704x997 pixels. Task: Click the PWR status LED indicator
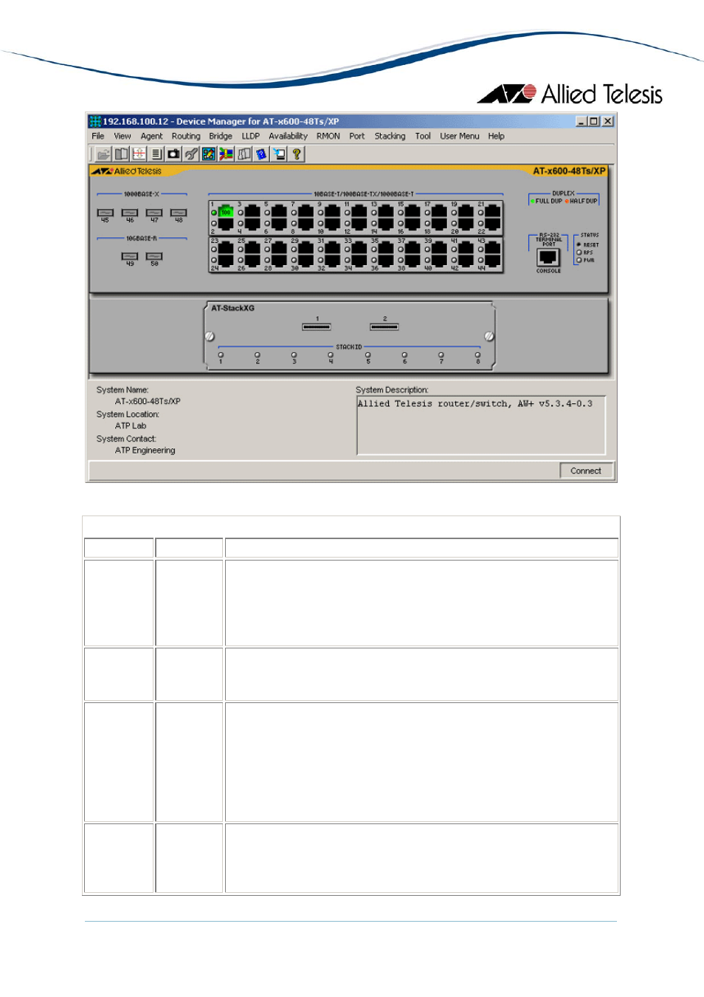(x=579, y=260)
